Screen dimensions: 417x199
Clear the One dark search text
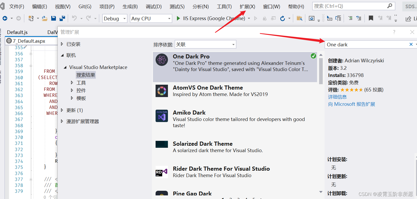411,44
